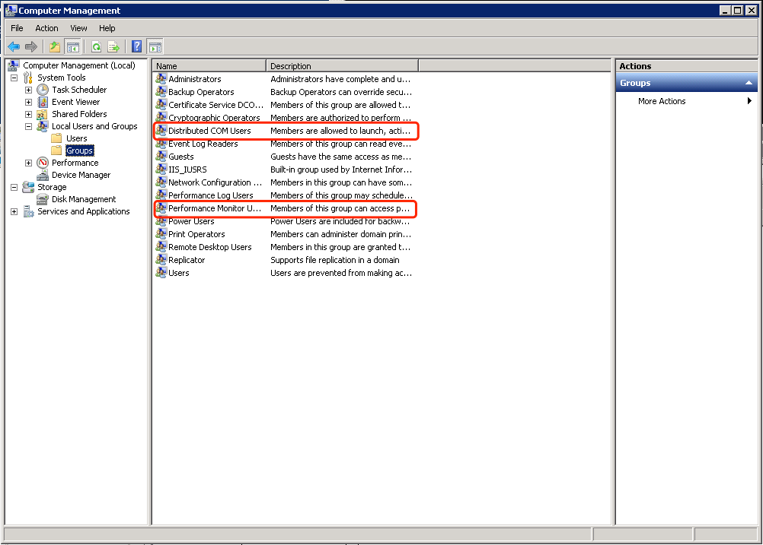Select the Disk Management icon in tree
Screen dimensions: 763x545
pyautogui.click(x=43, y=199)
